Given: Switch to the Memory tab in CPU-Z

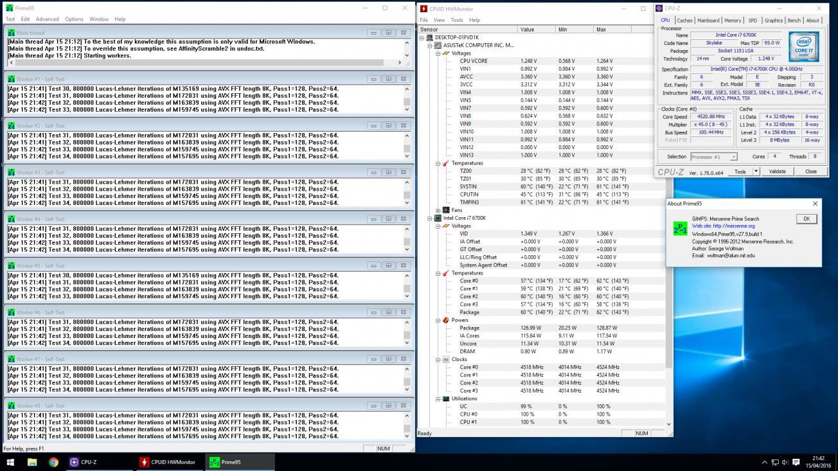Looking at the screenshot, I should (733, 21).
